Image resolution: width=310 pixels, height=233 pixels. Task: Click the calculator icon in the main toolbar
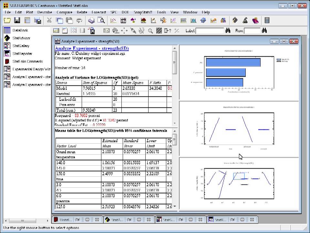pos(267,20)
